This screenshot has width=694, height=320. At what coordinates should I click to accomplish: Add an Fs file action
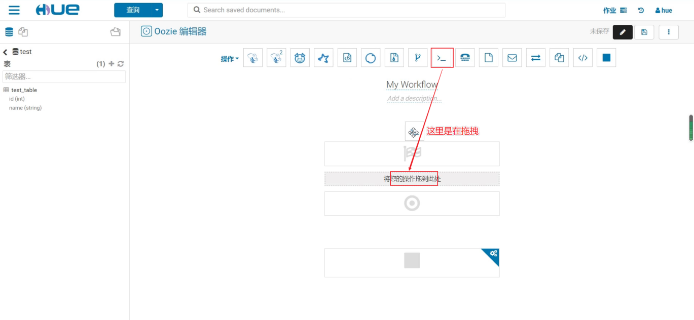pyautogui.click(x=489, y=58)
